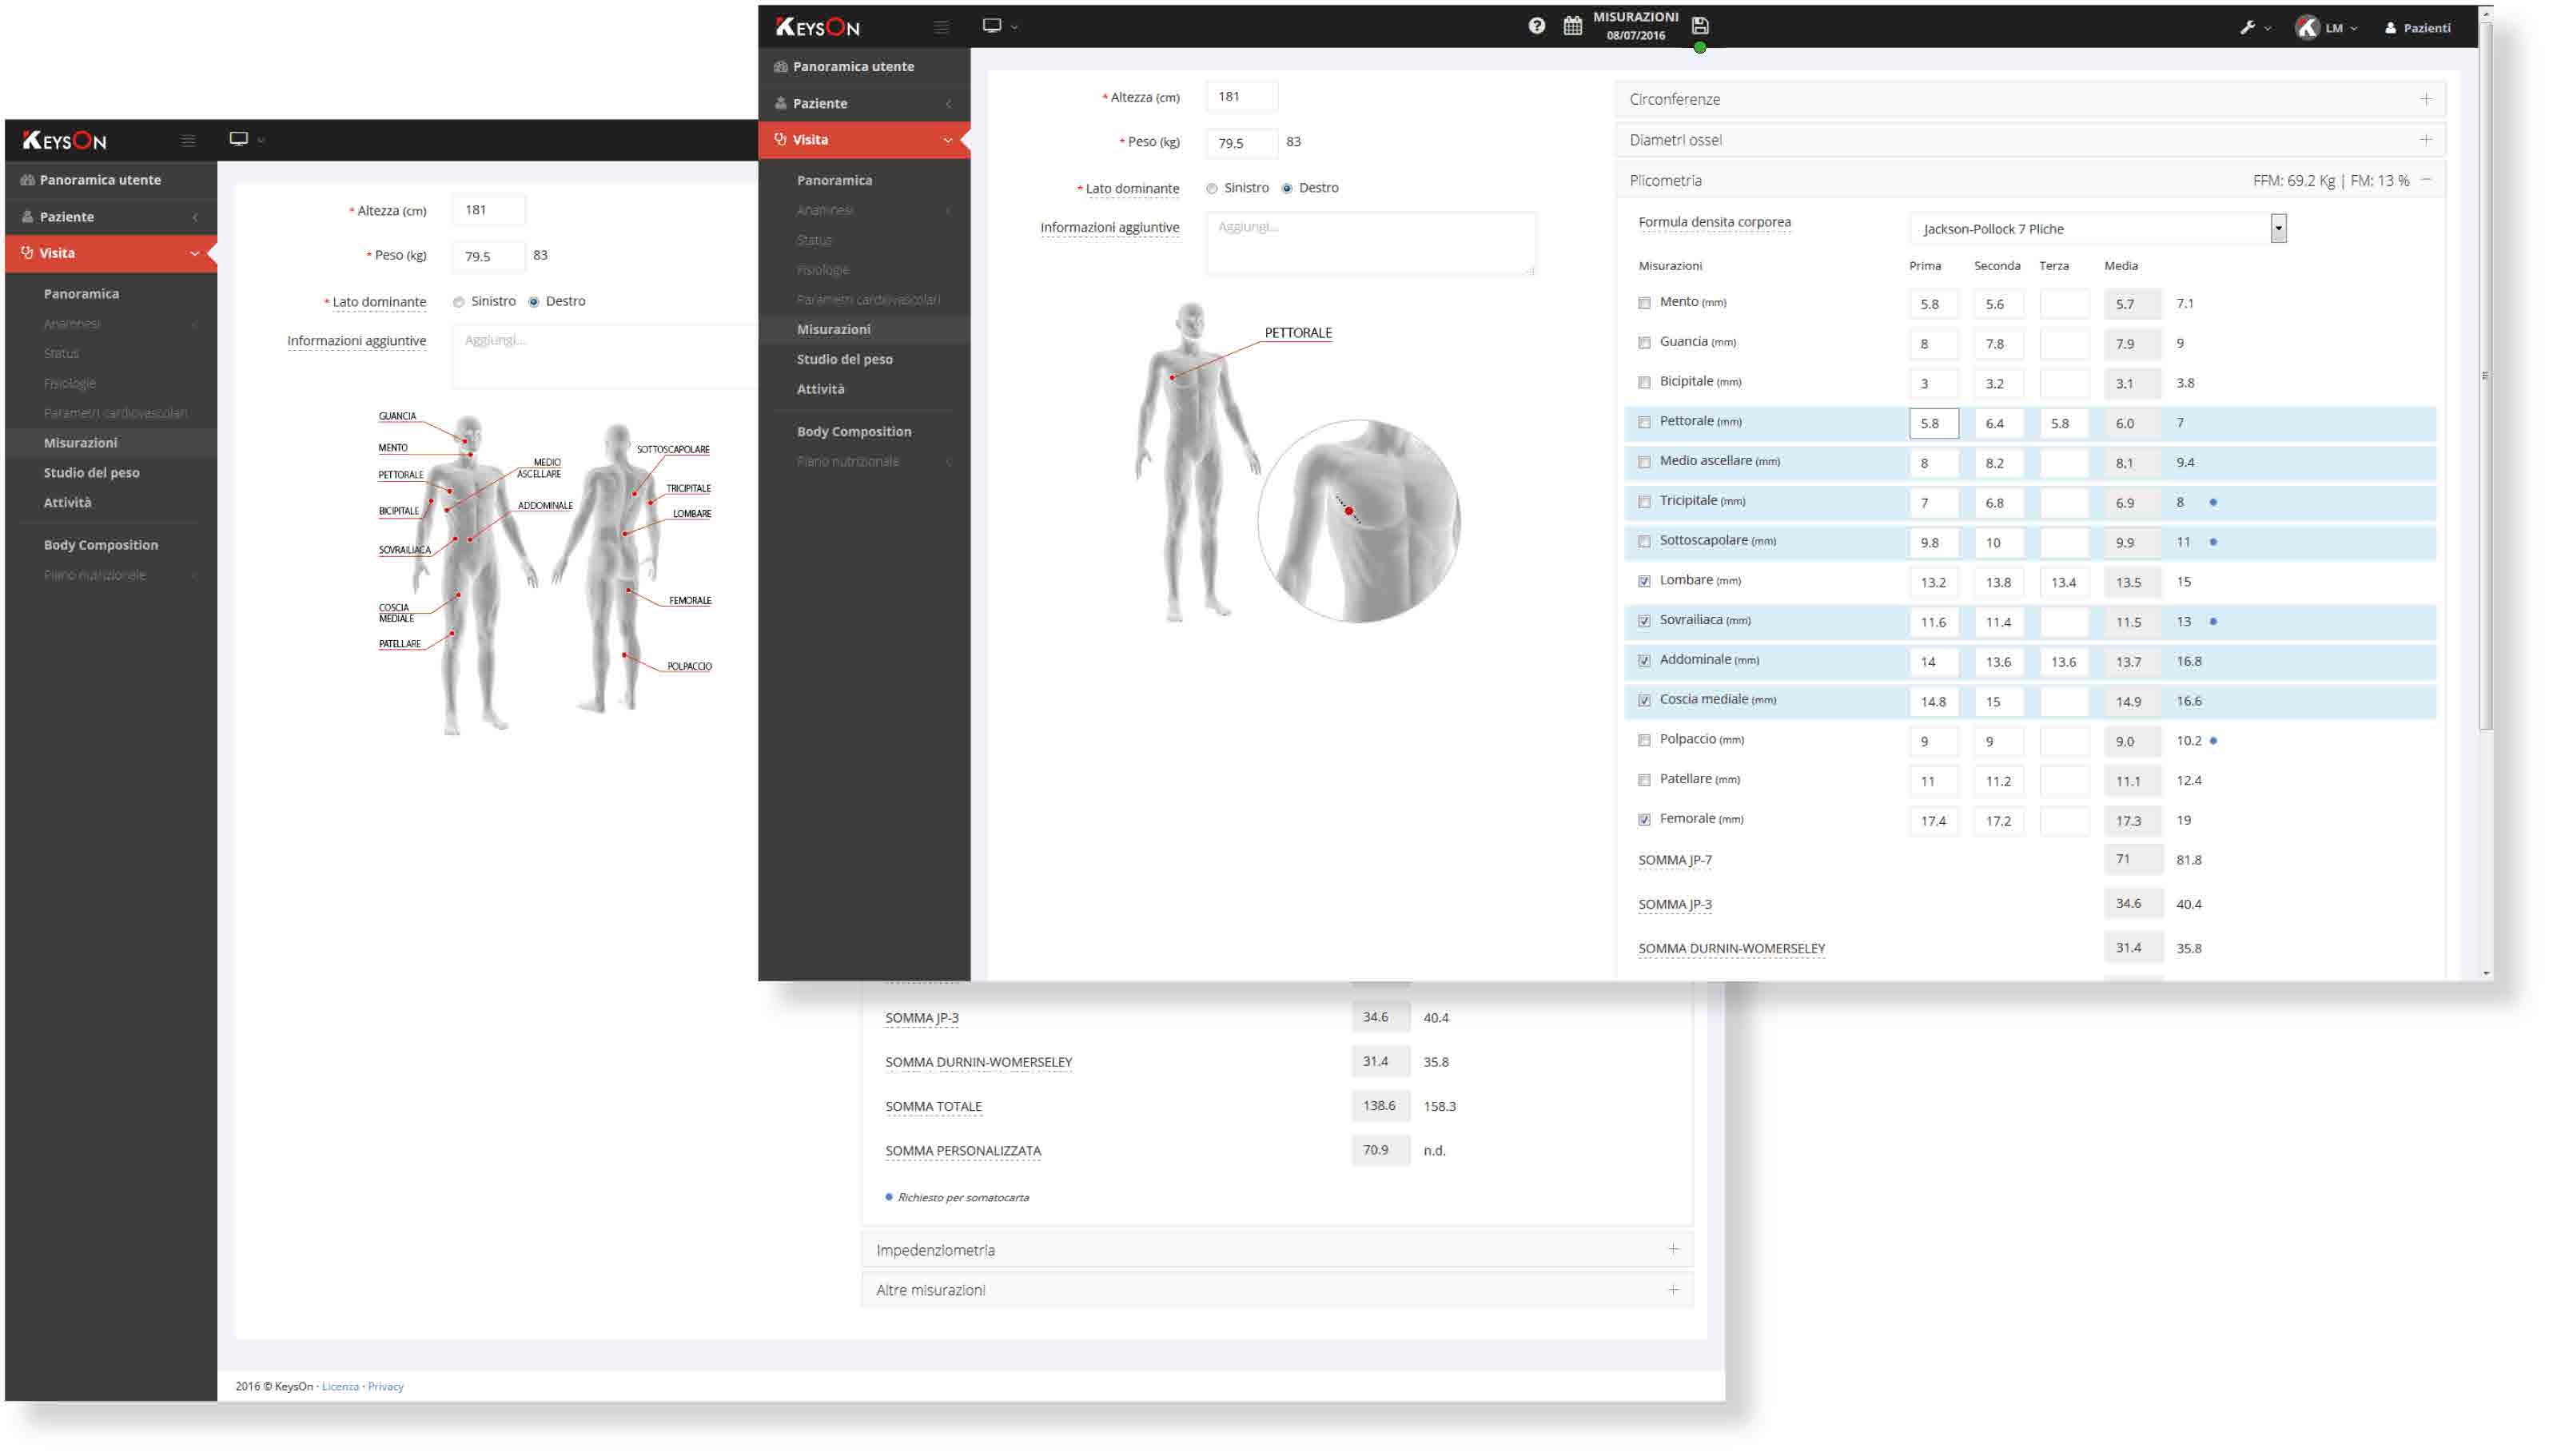Expand the Diametri ossei panel
The image size is (2549, 1456).
coord(2029,140)
